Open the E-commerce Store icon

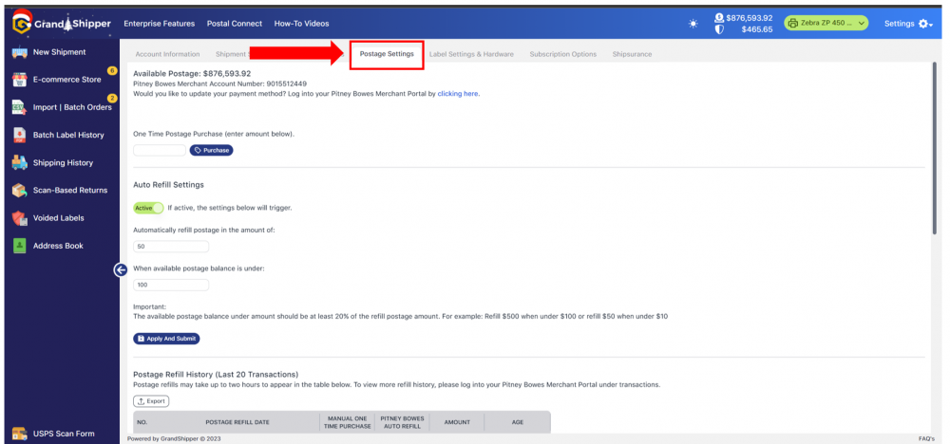pyautogui.click(x=19, y=80)
